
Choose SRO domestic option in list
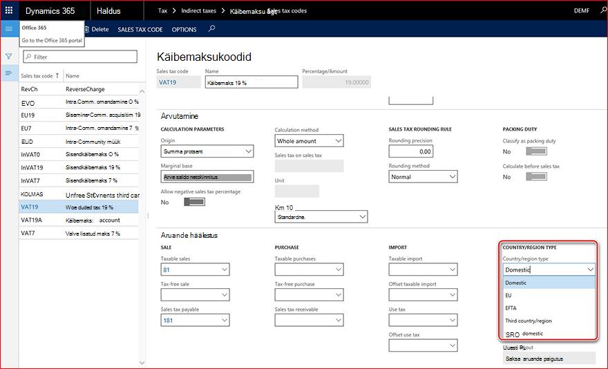(549, 334)
